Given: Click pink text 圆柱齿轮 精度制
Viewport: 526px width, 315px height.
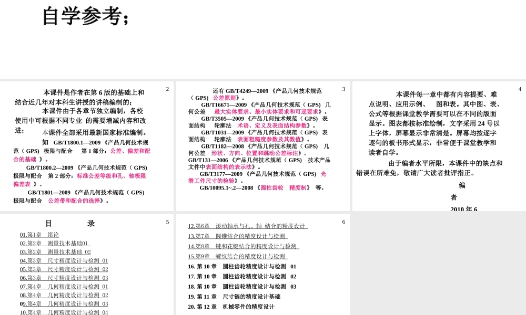Looking at the screenshot, I should tap(284, 188).
